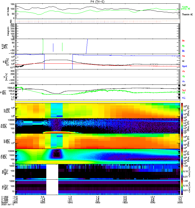195x208 pixels.
Task: Click white data gap in FBK scm1 panel
Action: pos(52,187)
